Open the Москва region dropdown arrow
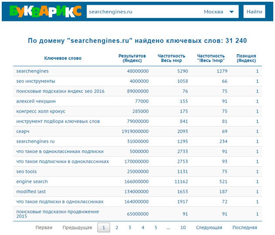Image resolution: width=275 pixels, height=235 pixels. (231, 12)
